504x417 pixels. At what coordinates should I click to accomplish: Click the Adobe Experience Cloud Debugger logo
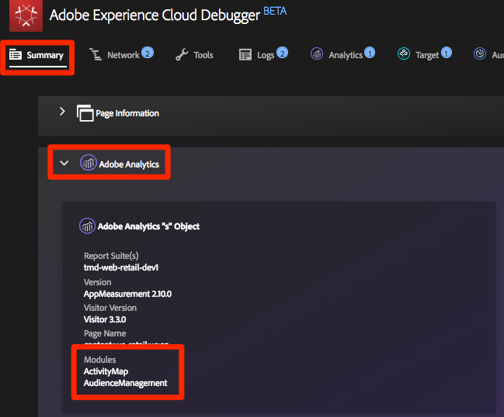(x=26, y=16)
